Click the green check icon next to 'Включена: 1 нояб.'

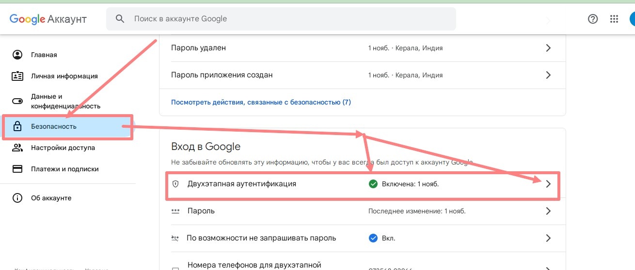coord(373,184)
